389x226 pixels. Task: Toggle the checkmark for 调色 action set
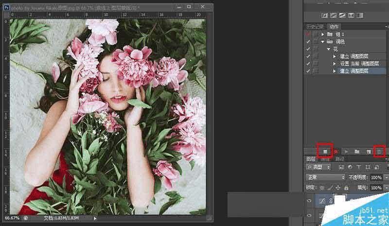pyautogui.click(x=308, y=42)
